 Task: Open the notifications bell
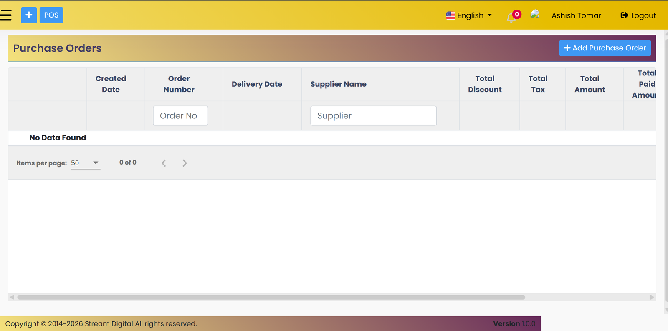pyautogui.click(x=512, y=17)
